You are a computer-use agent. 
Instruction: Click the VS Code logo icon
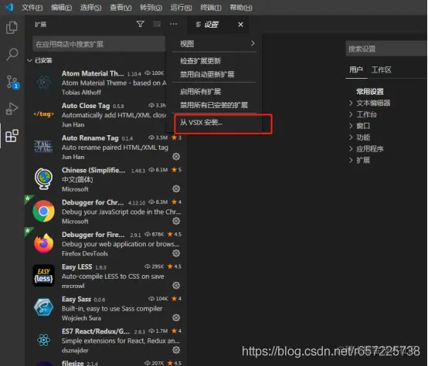pyautogui.click(x=9, y=7)
